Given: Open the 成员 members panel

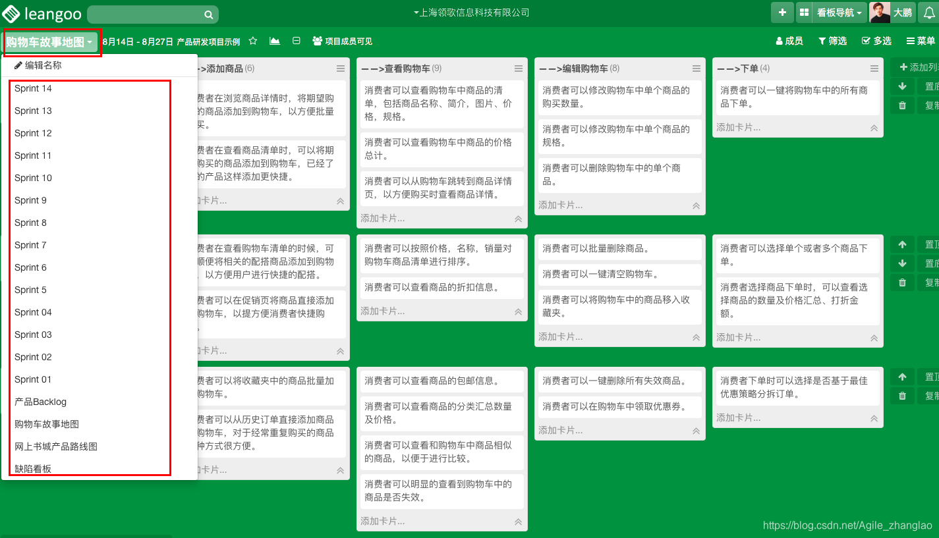Looking at the screenshot, I should point(789,41).
